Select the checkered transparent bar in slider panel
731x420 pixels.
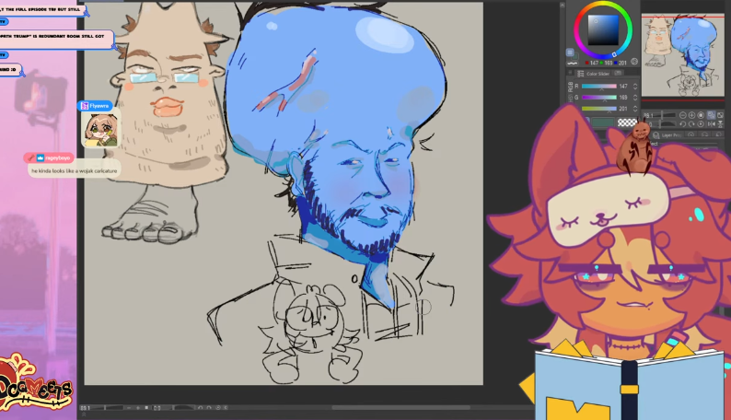click(x=628, y=122)
